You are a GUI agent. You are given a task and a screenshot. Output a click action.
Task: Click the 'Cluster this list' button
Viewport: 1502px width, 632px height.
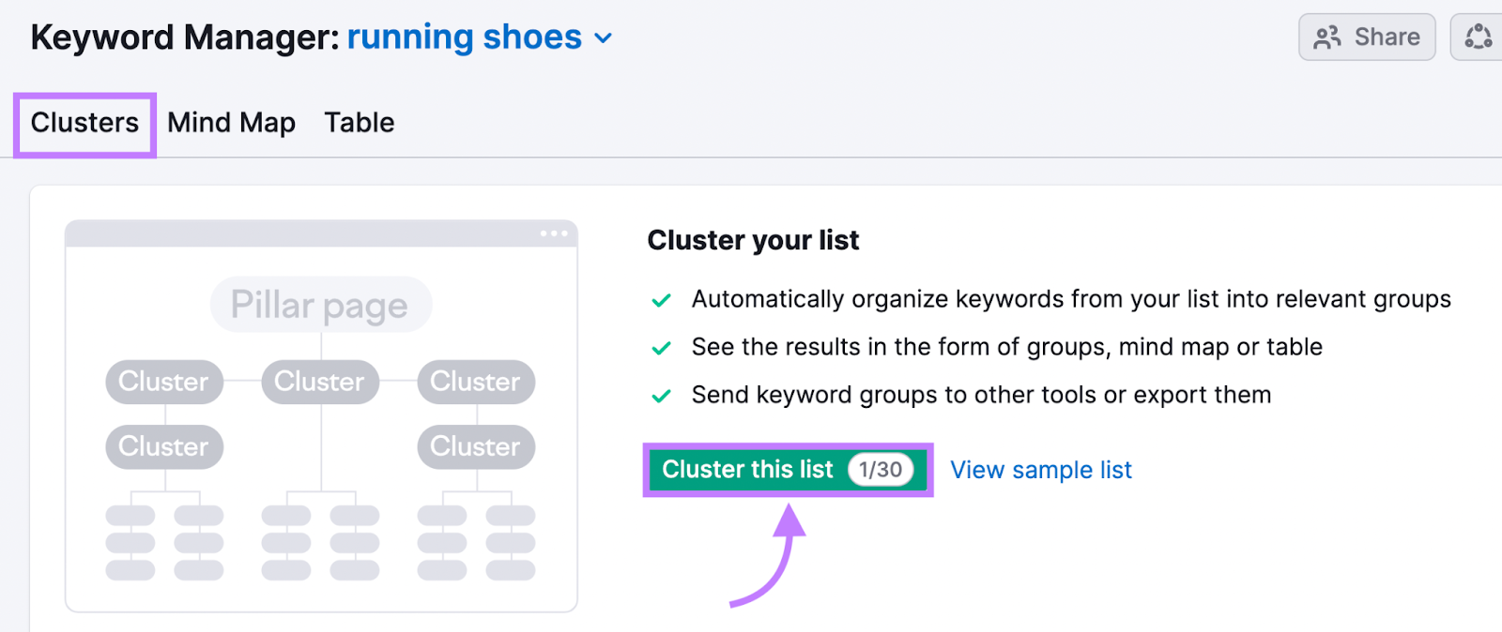(788, 470)
